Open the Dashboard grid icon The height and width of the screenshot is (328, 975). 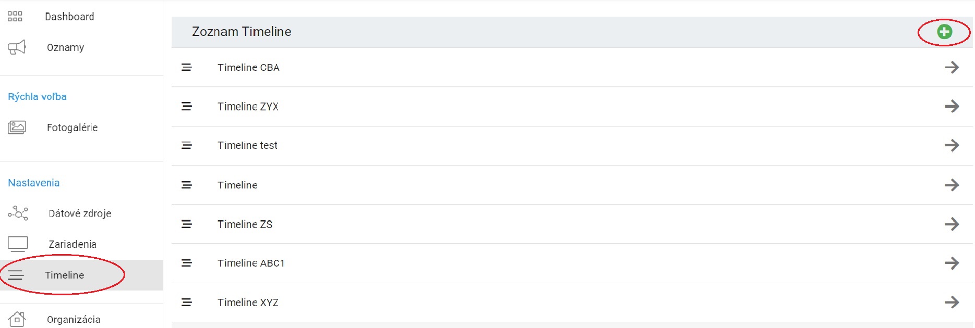tap(15, 17)
